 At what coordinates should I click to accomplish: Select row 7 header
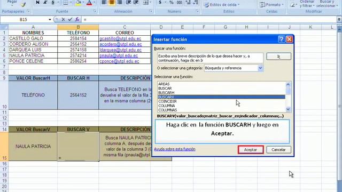[4, 67]
